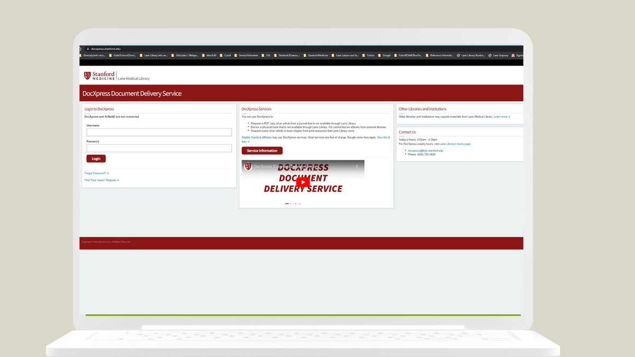
Task: Click the channel avatar on the video
Action: [x=248, y=167]
